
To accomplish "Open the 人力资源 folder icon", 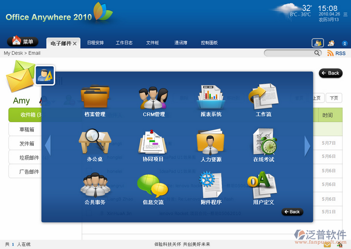I will click(211, 142).
